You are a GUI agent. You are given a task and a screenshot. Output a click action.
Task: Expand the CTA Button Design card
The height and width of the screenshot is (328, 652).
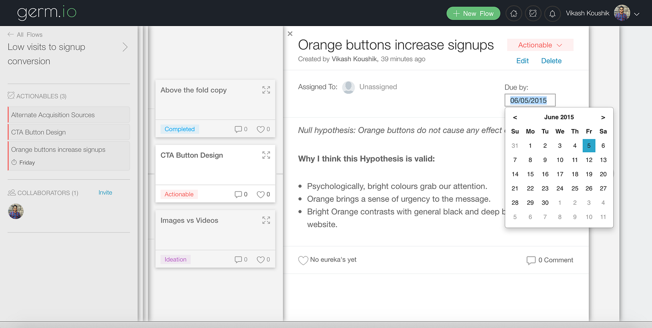pyautogui.click(x=266, y=155)
